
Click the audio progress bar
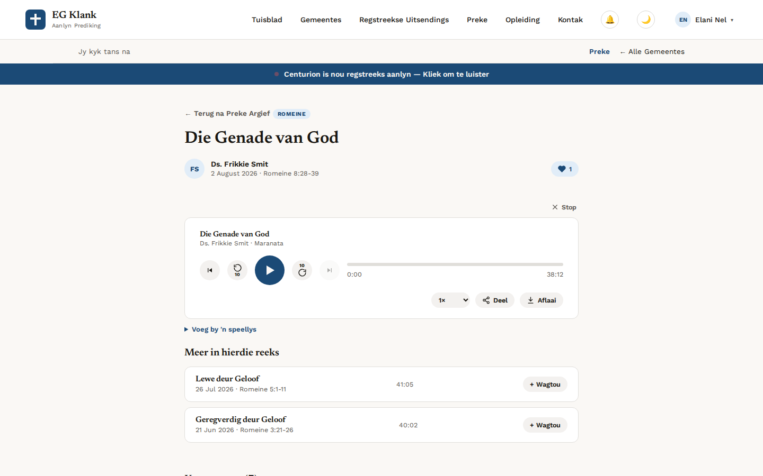[455, 264]
